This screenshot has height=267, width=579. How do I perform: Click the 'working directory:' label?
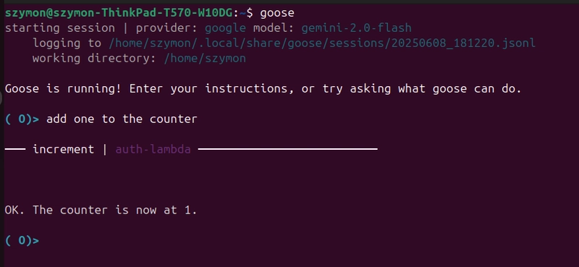(x=94, y=59)
